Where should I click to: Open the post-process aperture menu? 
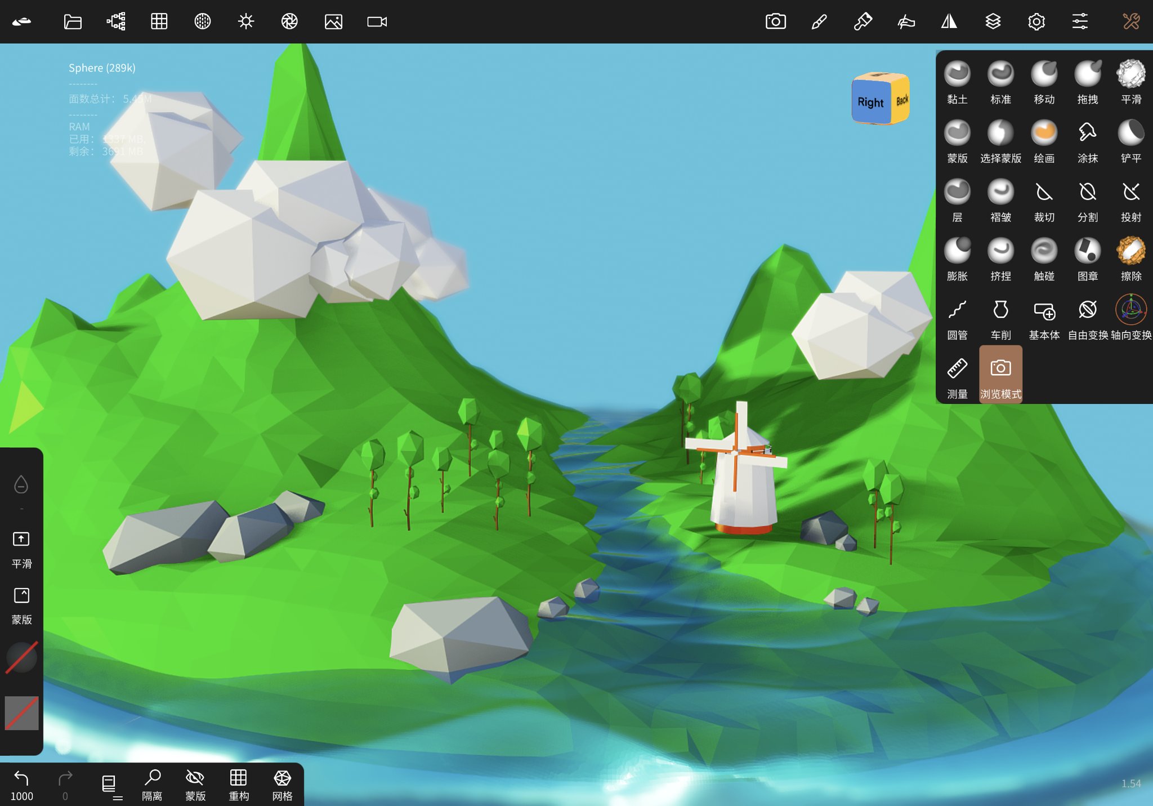coord(289,22)
